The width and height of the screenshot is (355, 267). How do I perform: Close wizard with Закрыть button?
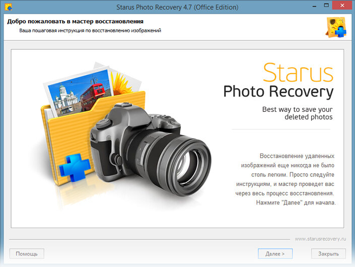[328, 253]
